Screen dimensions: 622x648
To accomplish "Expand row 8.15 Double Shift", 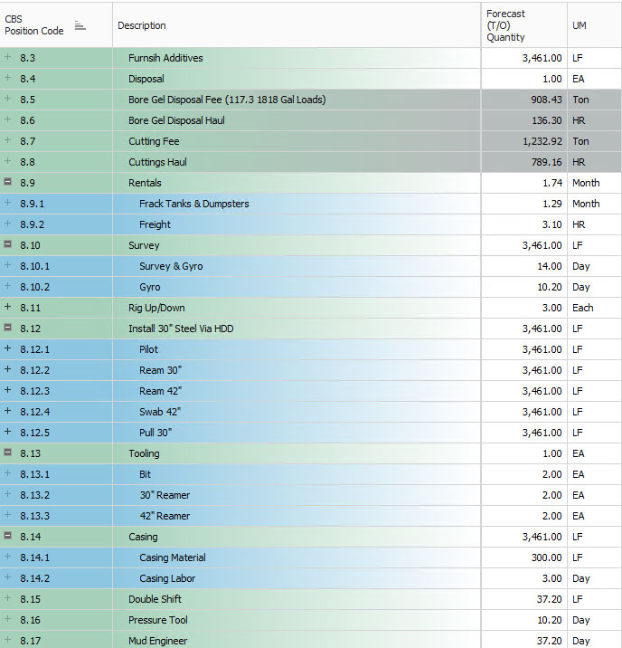I will point(7,598).
